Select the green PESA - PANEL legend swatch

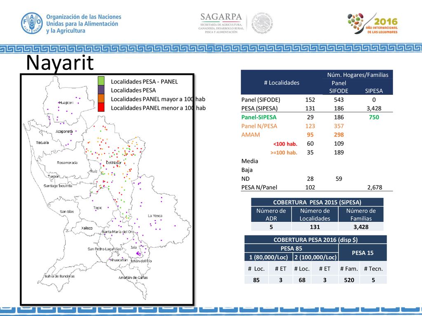coord(101,81)
